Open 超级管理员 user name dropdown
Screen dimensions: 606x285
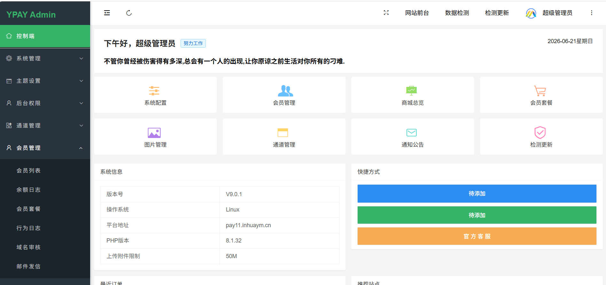[x=557, y=13]
